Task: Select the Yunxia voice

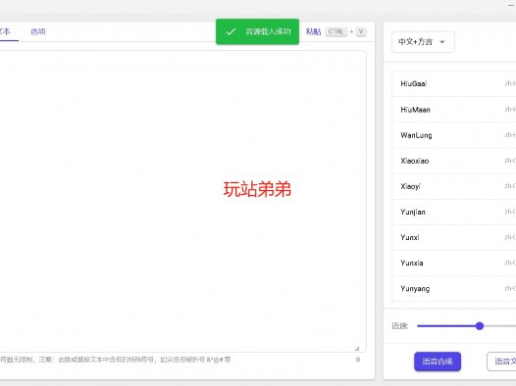Action: pyautogui.click(x=454, y=264)
